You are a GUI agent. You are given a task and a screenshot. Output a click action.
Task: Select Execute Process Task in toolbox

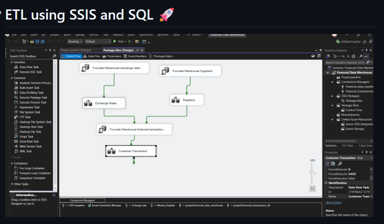[x=33, y=102]
